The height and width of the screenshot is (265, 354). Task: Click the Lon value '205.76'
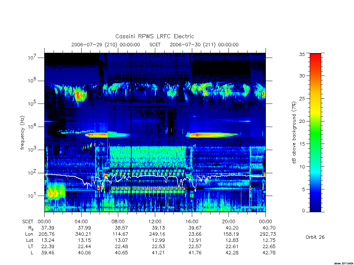tap(47, 234)
